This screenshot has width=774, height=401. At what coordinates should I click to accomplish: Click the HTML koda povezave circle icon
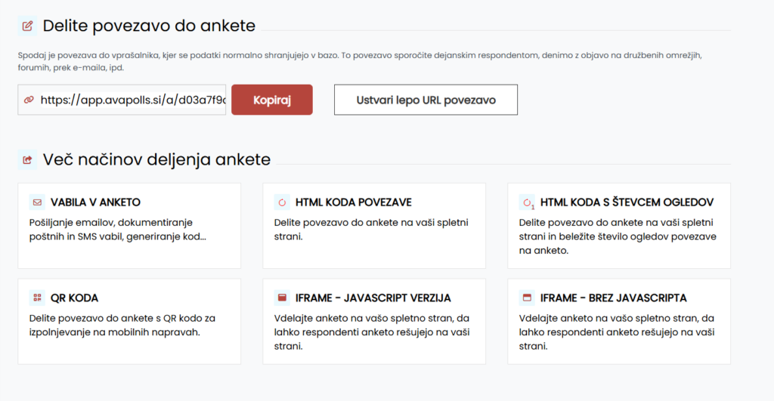[282, 202]
